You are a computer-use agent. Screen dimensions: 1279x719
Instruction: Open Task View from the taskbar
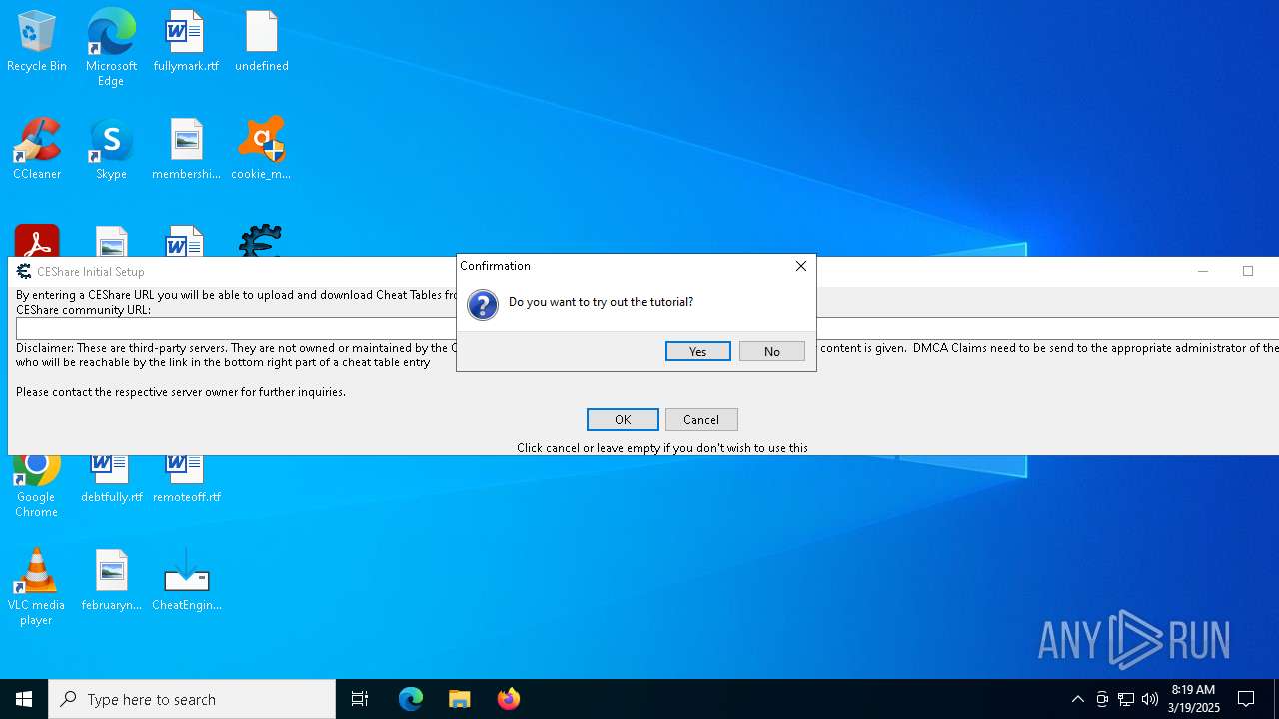[x=360, y=699]
